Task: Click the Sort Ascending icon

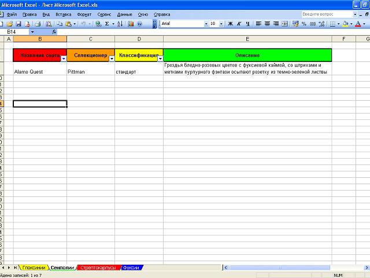Action: pos(119,24)
